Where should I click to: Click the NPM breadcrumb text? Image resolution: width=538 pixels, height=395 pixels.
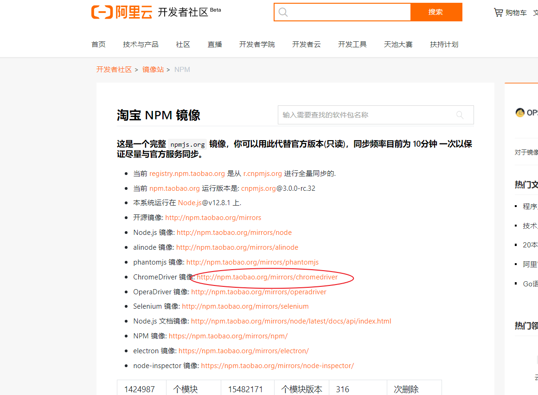coord(182,69)
